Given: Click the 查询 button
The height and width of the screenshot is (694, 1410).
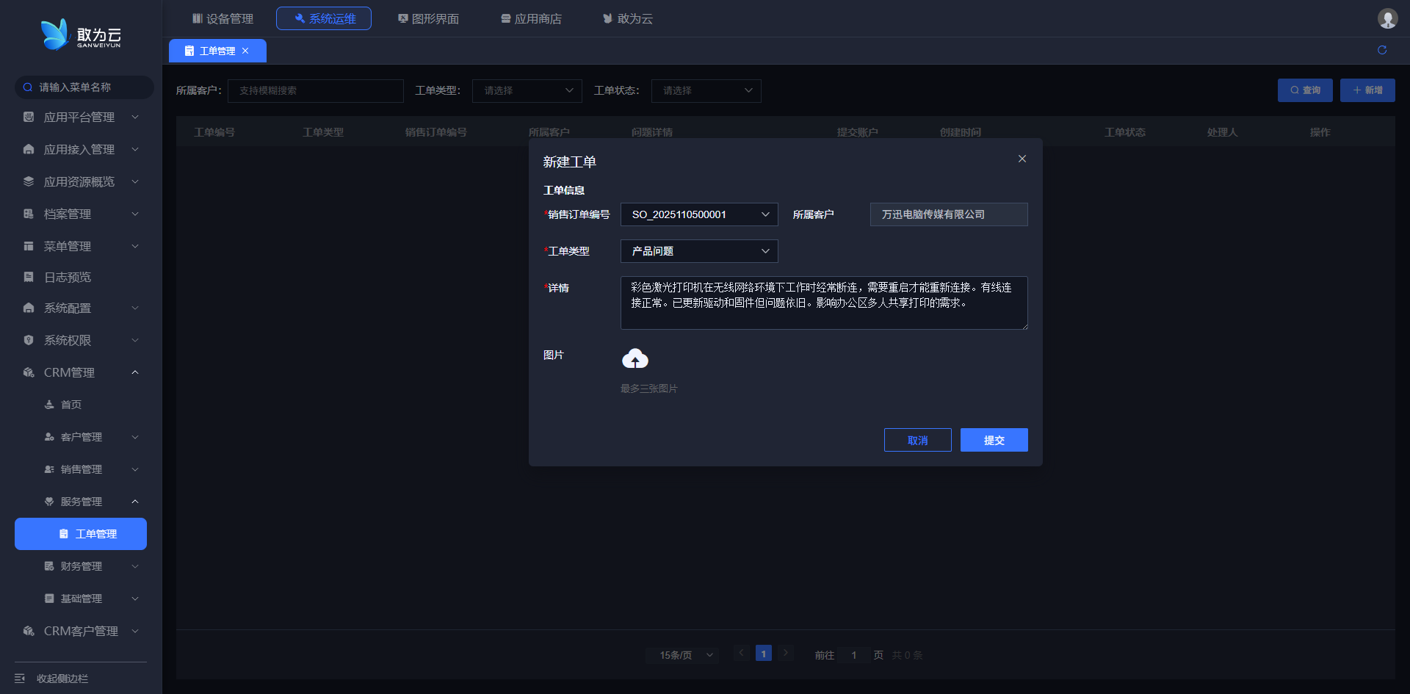Looking at the screenshot, I should tap(1305, 90).
